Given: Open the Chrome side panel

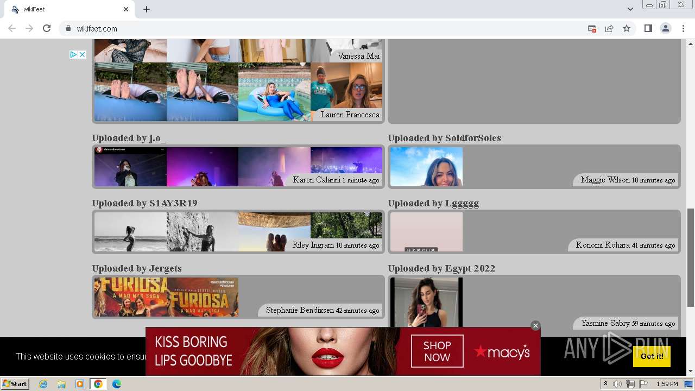Looking at the screenshot, I should (x=648, y=29).
